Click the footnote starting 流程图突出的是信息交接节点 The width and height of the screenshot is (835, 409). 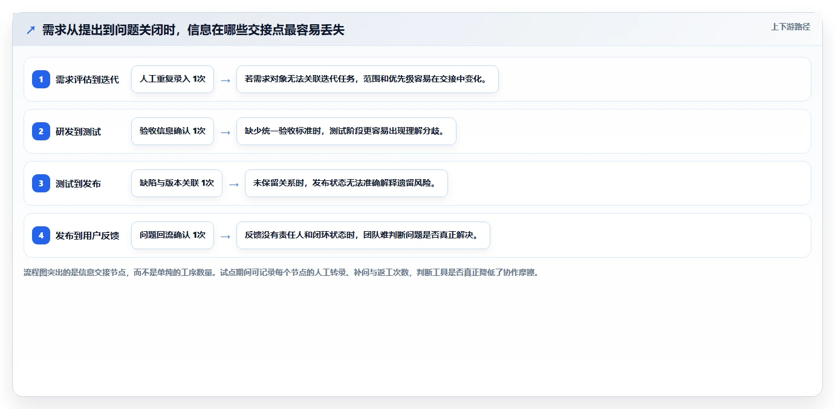(281, 272)
